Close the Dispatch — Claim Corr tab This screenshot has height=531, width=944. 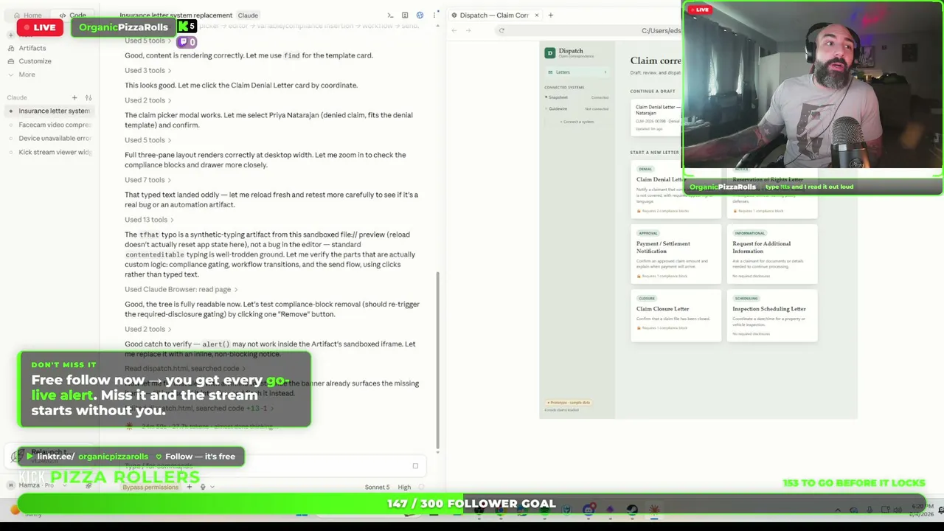537,15
